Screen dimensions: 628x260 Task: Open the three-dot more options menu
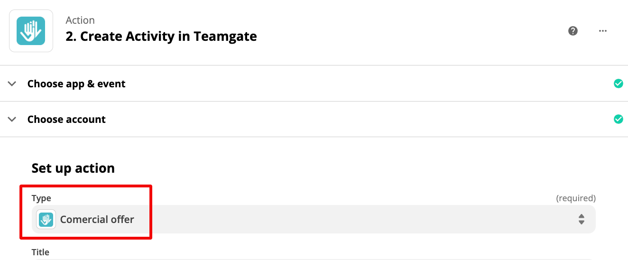tap(603, 31)
